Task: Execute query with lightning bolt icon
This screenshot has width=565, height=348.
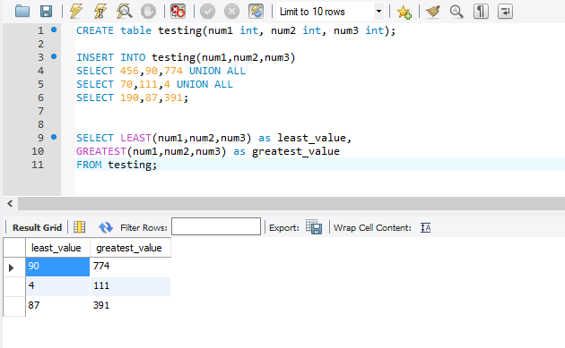Action: coord(76,12)
